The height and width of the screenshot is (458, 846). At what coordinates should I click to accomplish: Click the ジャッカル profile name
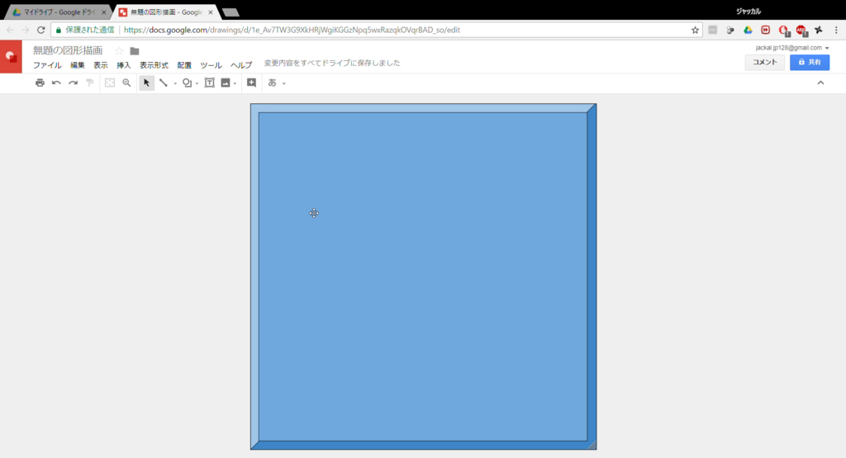(x=749, y=12)
